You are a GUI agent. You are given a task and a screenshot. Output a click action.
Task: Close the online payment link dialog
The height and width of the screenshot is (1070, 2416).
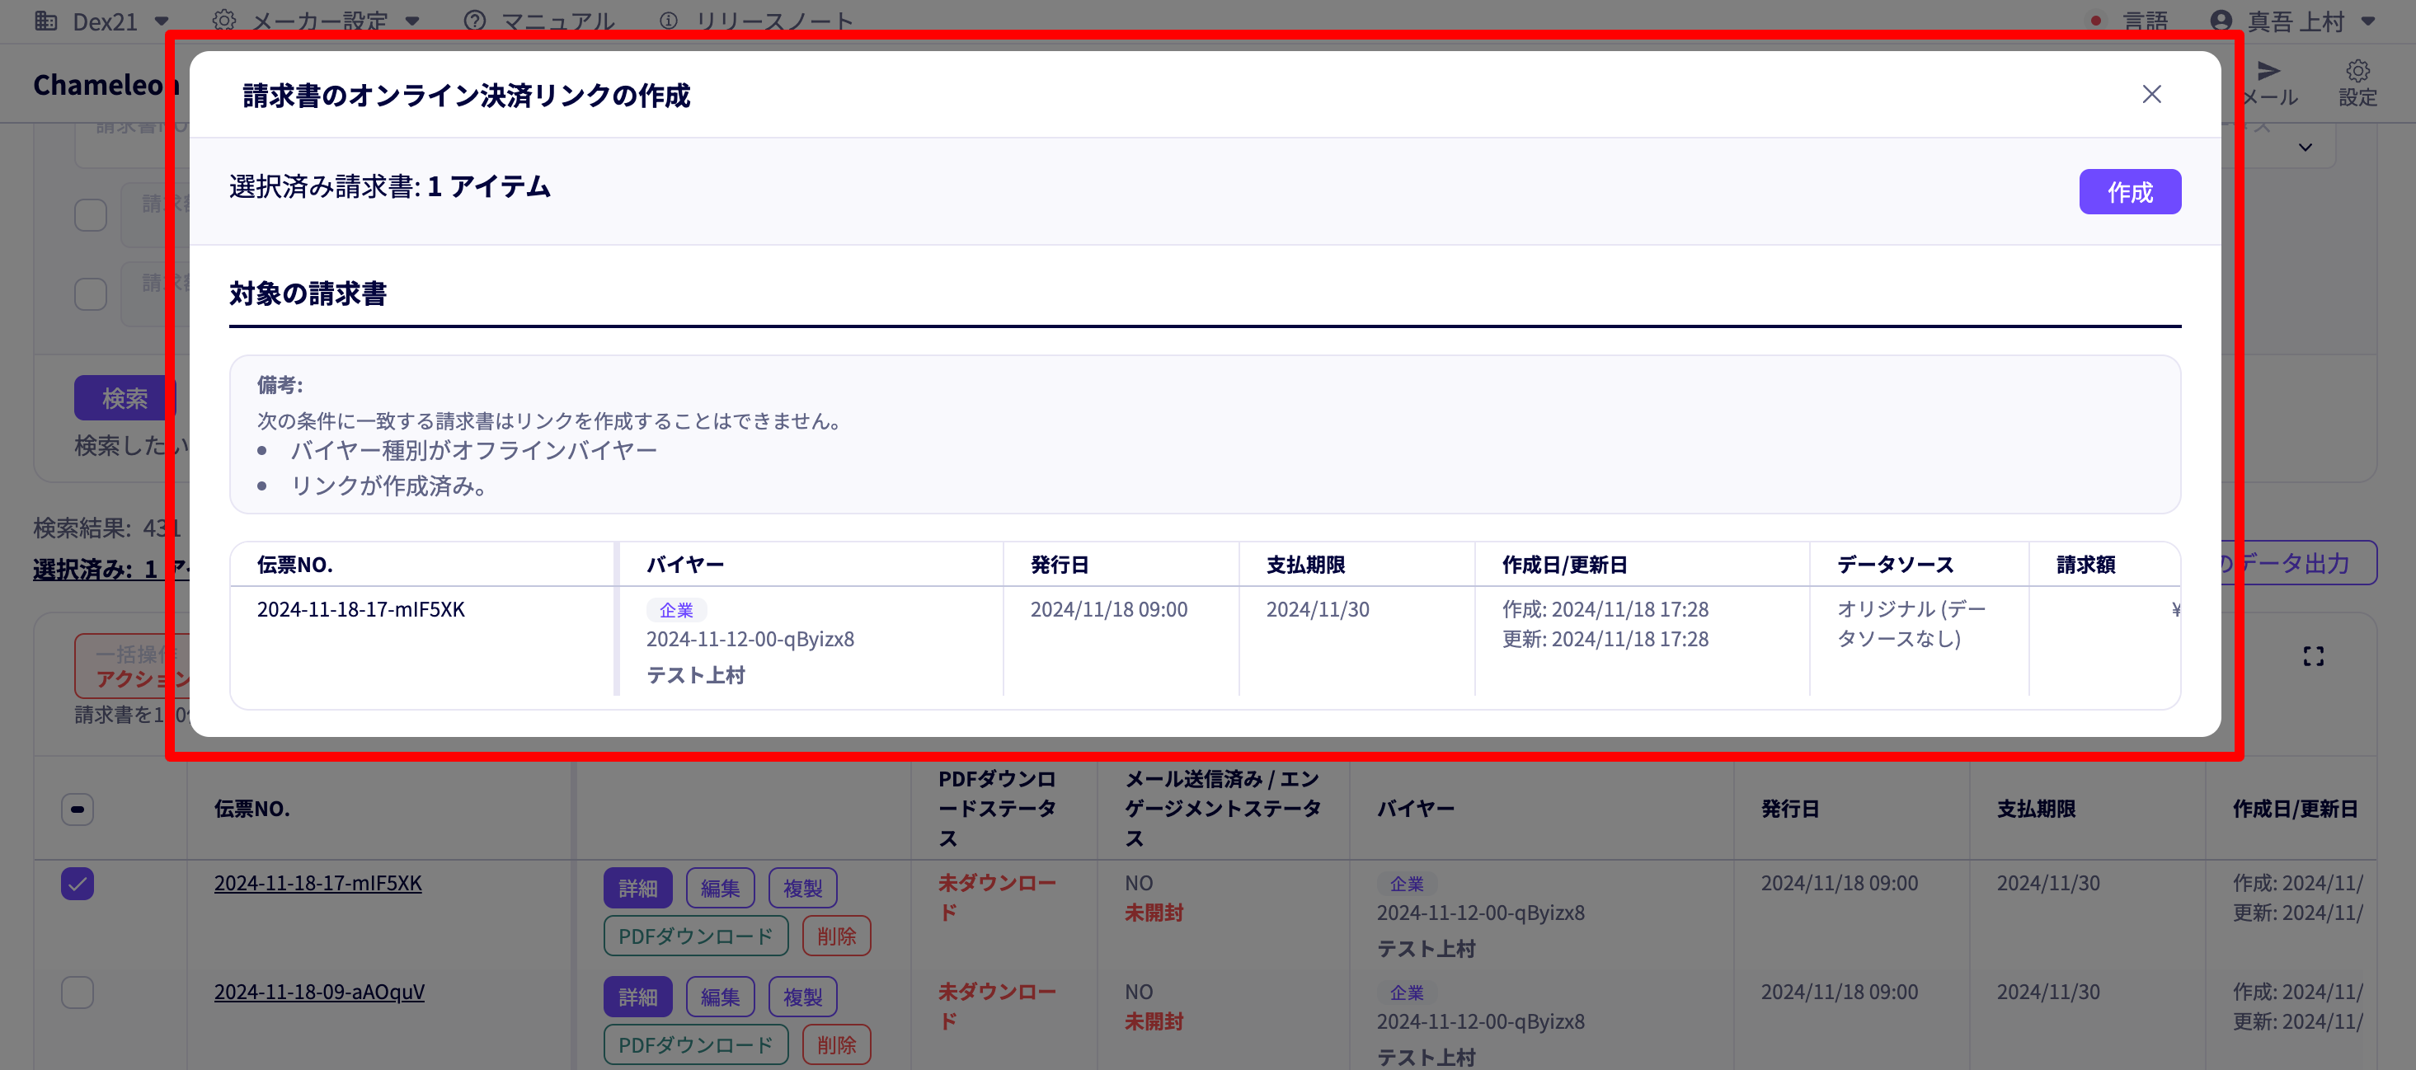[2151, 95]
